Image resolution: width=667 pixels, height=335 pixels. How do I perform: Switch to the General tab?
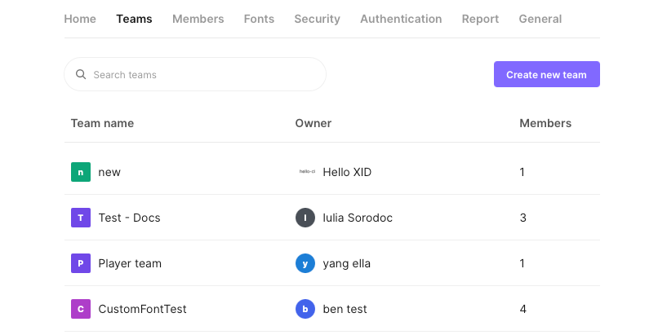(x=540, y=19)
